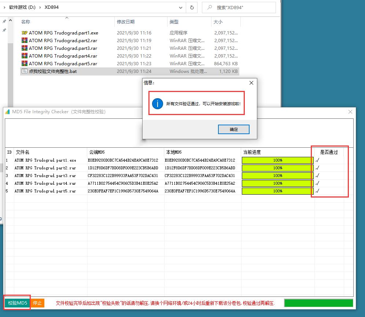Click the pass checkmark for part3.rar row
Image resolution: width=365 pixels, height=317 pixels.
pos(317,176)
